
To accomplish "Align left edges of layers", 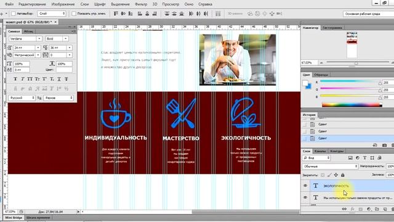I will [140, 14].
